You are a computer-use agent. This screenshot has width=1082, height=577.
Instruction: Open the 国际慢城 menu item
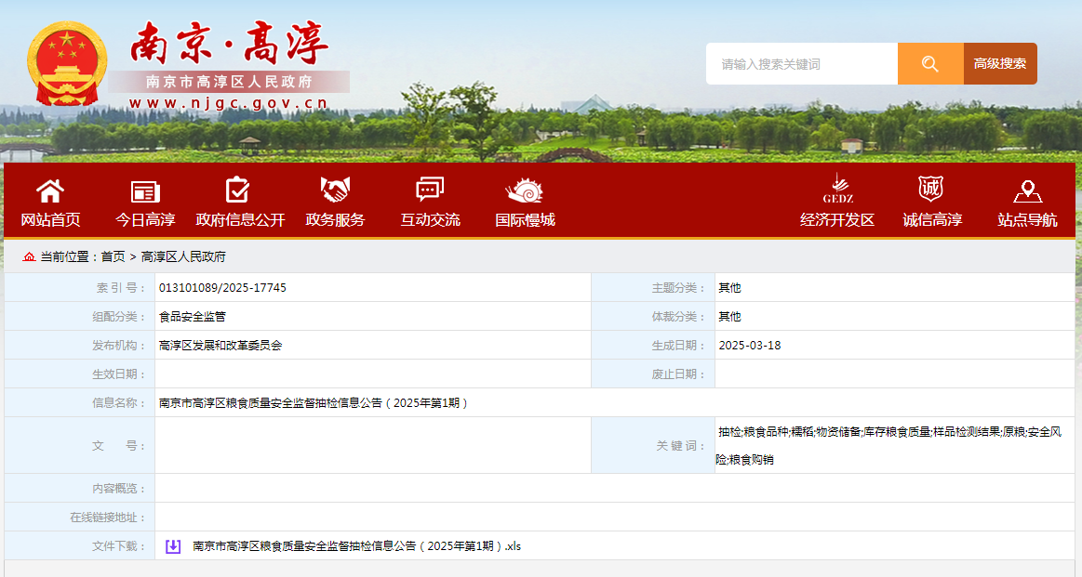(525, 220)
